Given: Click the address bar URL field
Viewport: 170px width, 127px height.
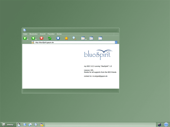Looking at the screenshot, I should click(x=73, y=42).
